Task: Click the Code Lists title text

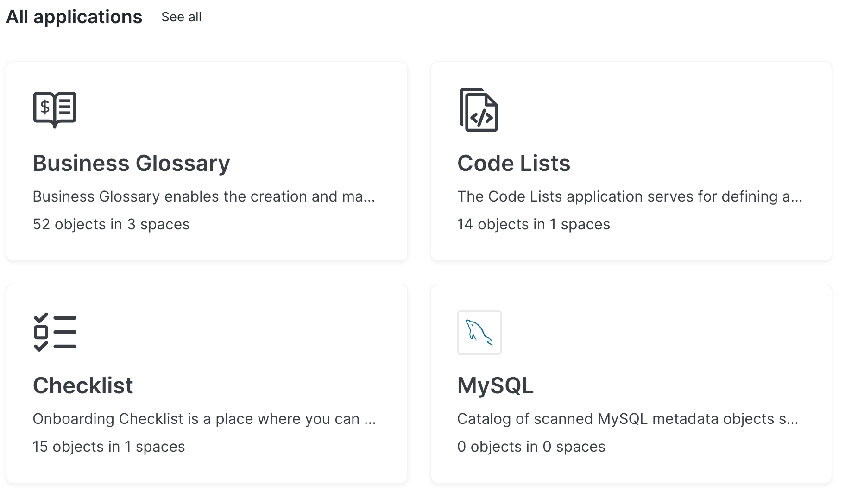Action: point(513,163)
